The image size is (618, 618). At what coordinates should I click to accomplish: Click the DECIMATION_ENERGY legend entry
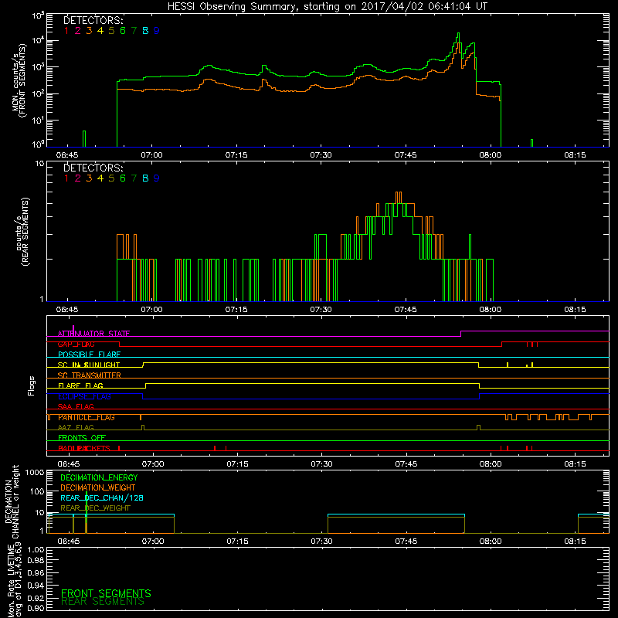pos(99,477)
